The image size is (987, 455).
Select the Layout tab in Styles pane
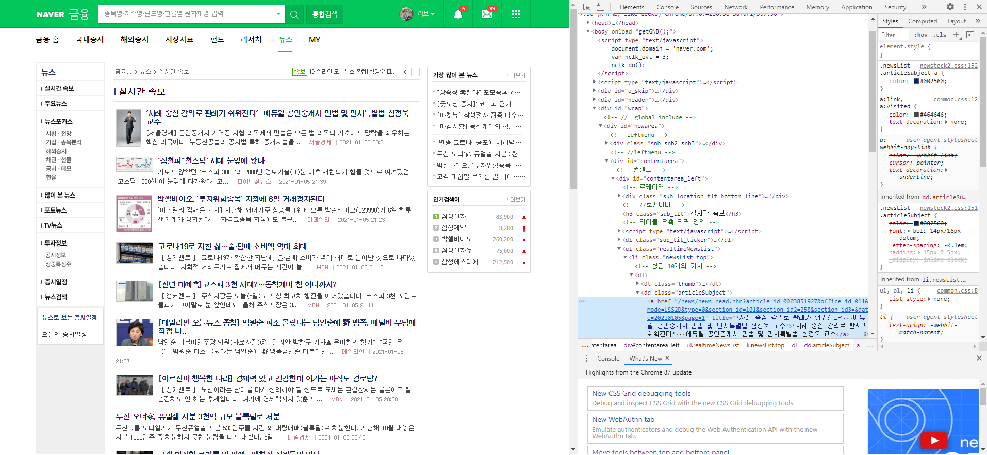pyautogui.click(x=956, y=21)
